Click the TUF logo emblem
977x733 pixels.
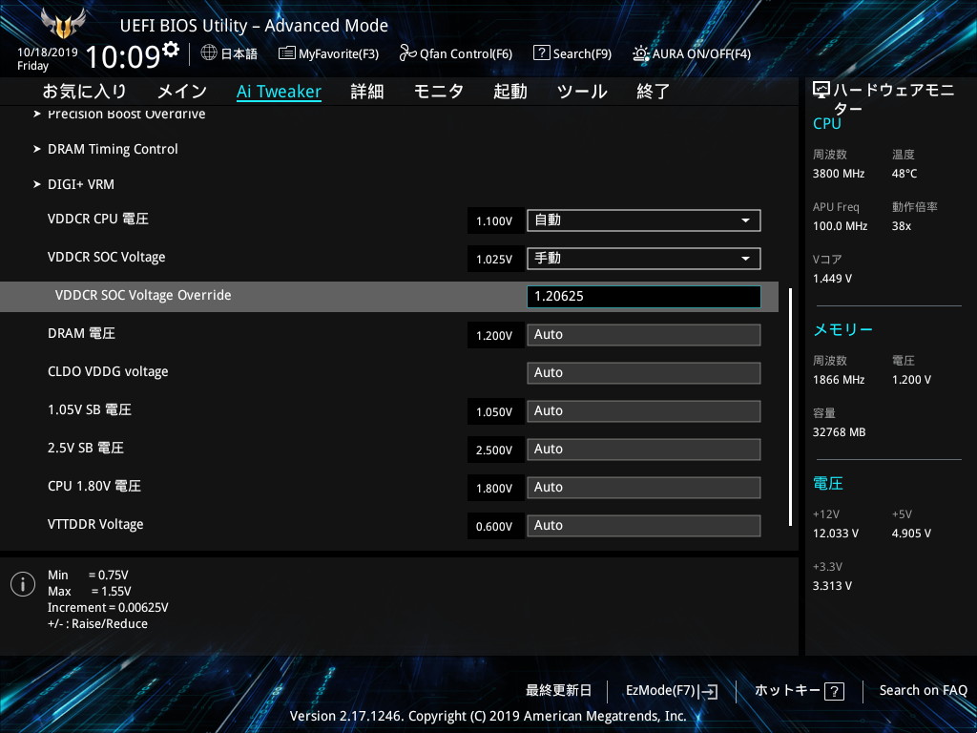(62, 24)
